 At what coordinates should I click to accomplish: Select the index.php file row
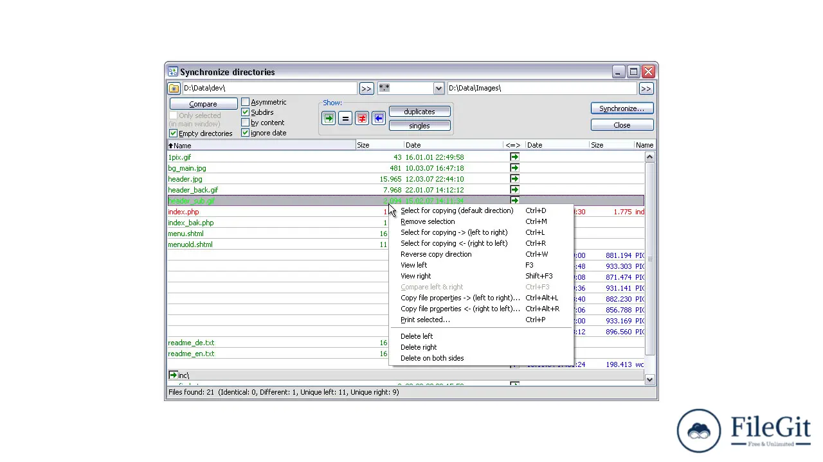point(278,212)
